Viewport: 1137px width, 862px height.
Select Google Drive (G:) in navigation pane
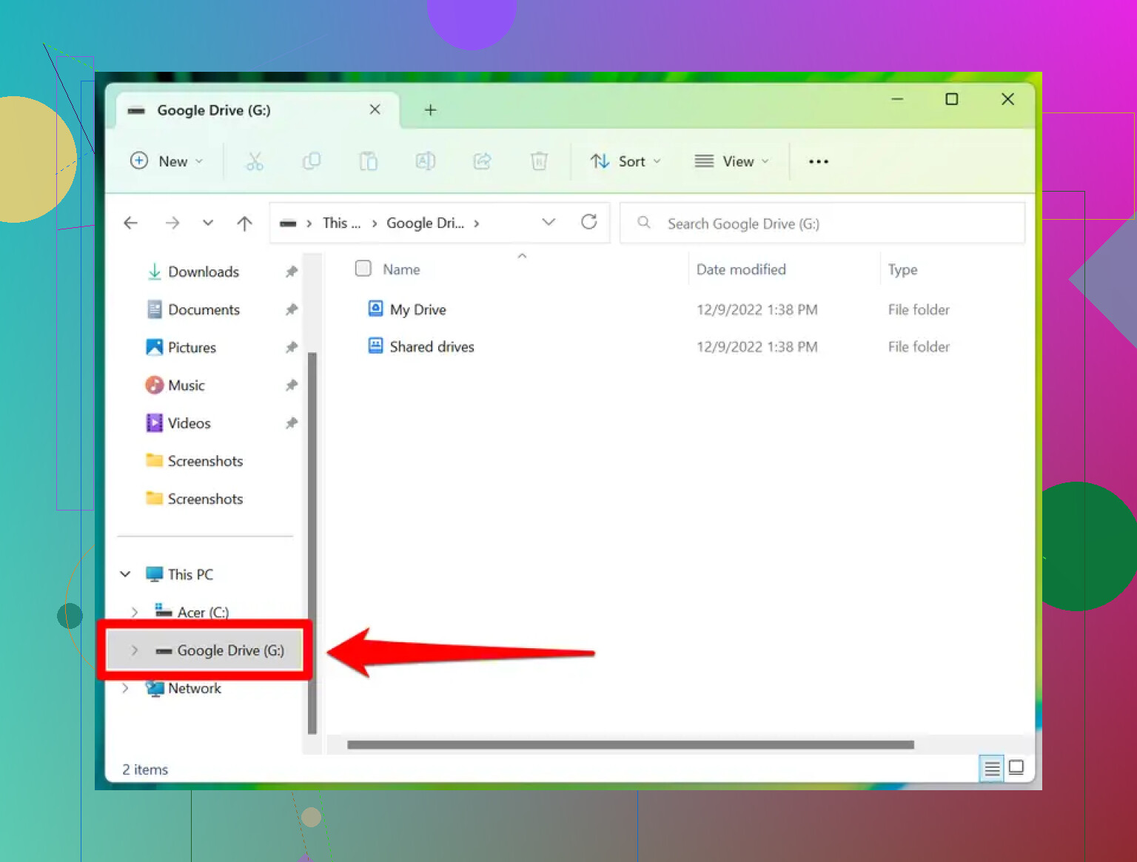click(230, 650)
